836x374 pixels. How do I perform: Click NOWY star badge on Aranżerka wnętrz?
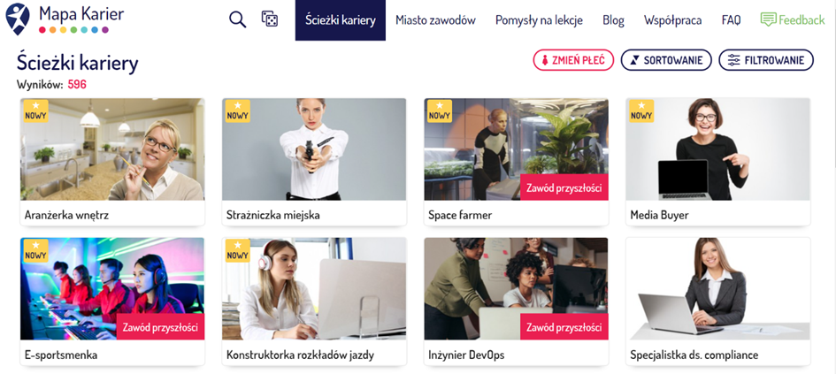point(35,111)
